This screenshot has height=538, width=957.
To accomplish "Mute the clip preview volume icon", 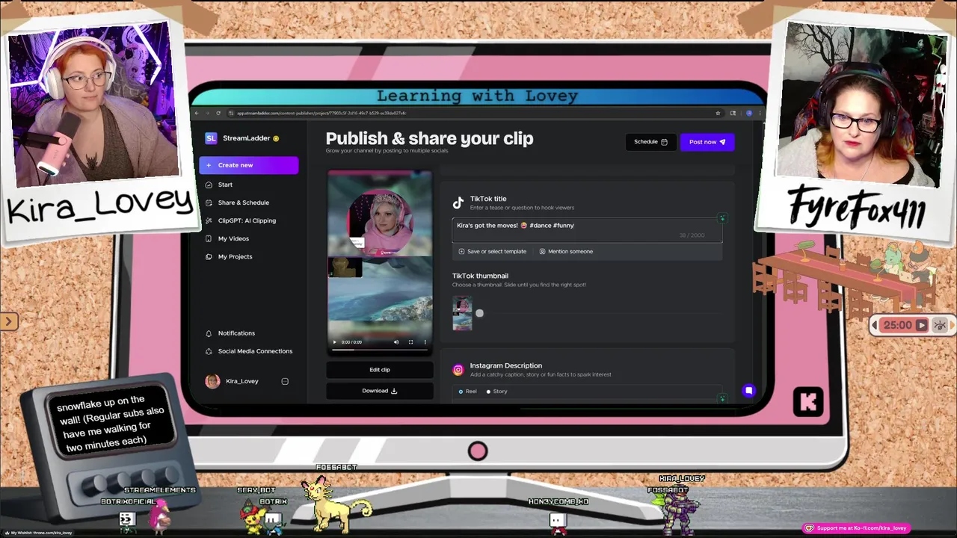I will (396, 342).
